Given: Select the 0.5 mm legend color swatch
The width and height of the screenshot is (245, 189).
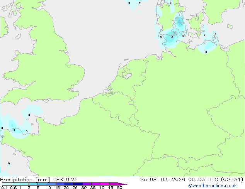Looking at the screenshot, I should coord(15,184).
